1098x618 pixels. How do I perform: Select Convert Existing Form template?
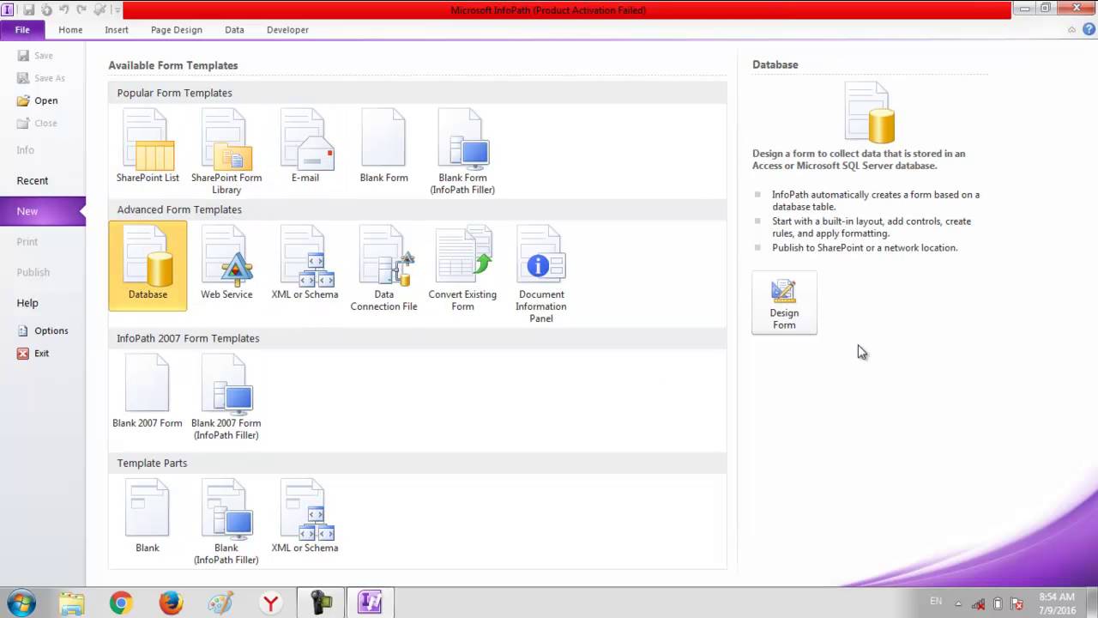462,269
